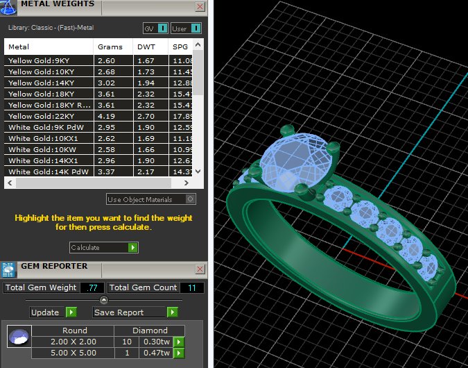Click the Total Gem Count value 11

[x=192, y=288]
